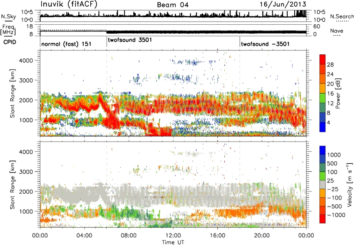Click the '04:00' time axis tick label
Screen dimensions: 354x245
pyautogui.click(x=84, y=236)
